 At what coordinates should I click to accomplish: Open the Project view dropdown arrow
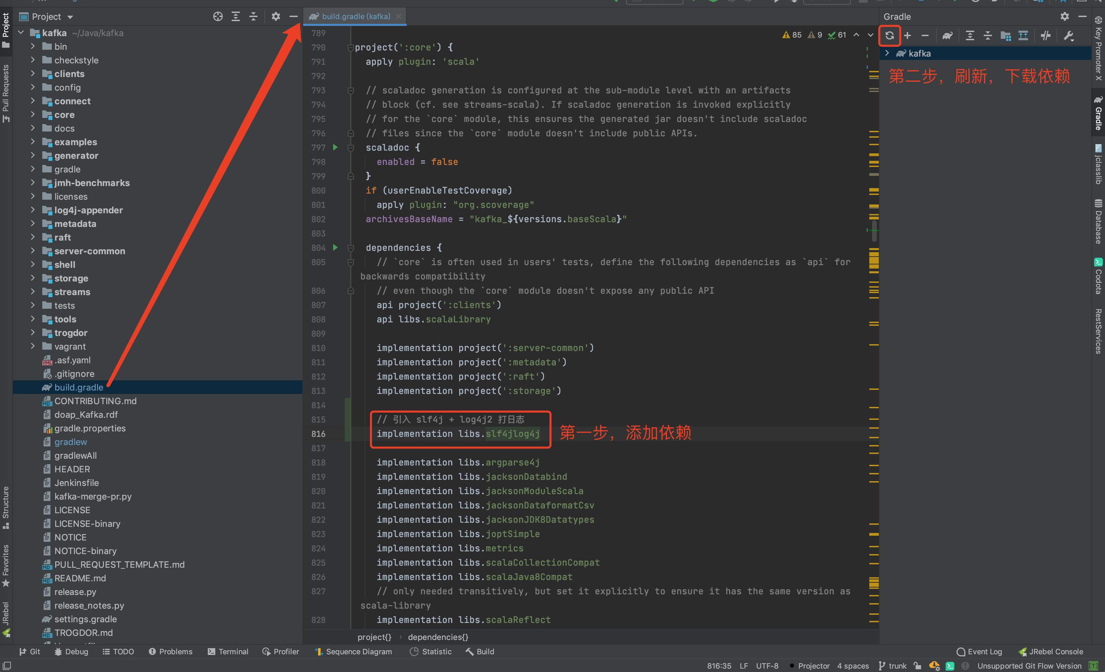pyautogui.click(x=71, y=17)
